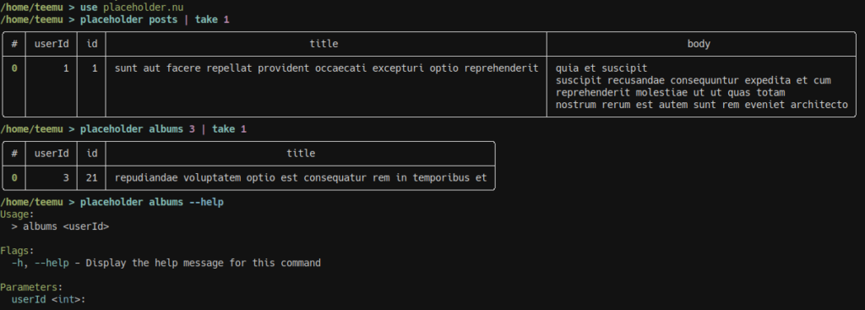Click the body line 'nostrum rerum est autem'

tap(702, 104)
